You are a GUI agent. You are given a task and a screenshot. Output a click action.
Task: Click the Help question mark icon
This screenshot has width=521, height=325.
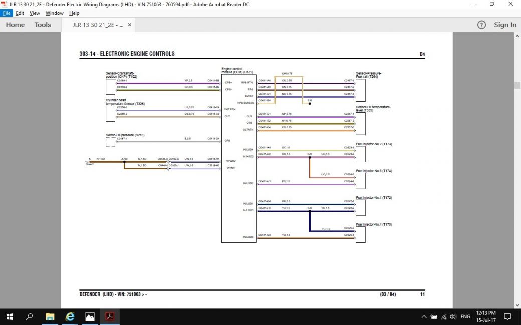[x=481, y=25]
